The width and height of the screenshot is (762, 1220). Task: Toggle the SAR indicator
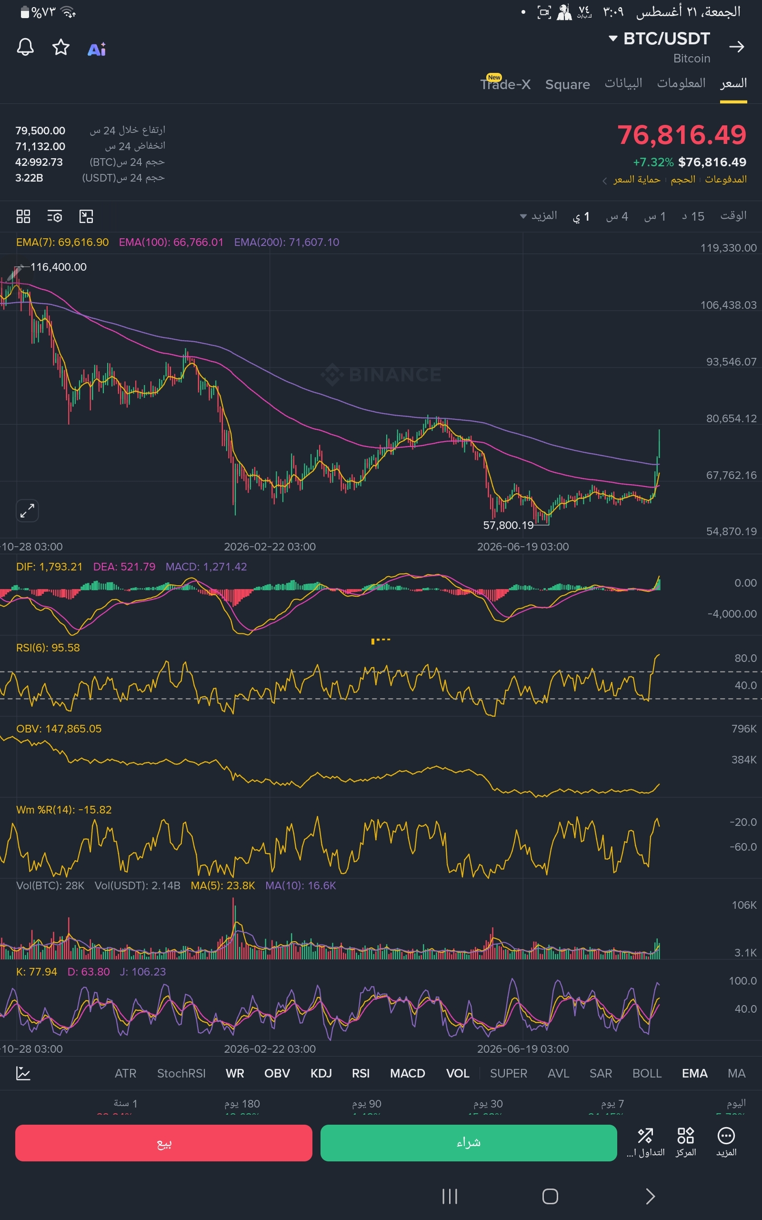click(x=601, y=1073)
